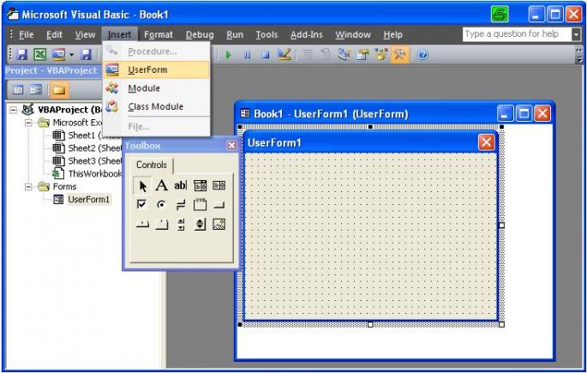Open the Debug menu
Screen dimensions: 587x373
200,35
